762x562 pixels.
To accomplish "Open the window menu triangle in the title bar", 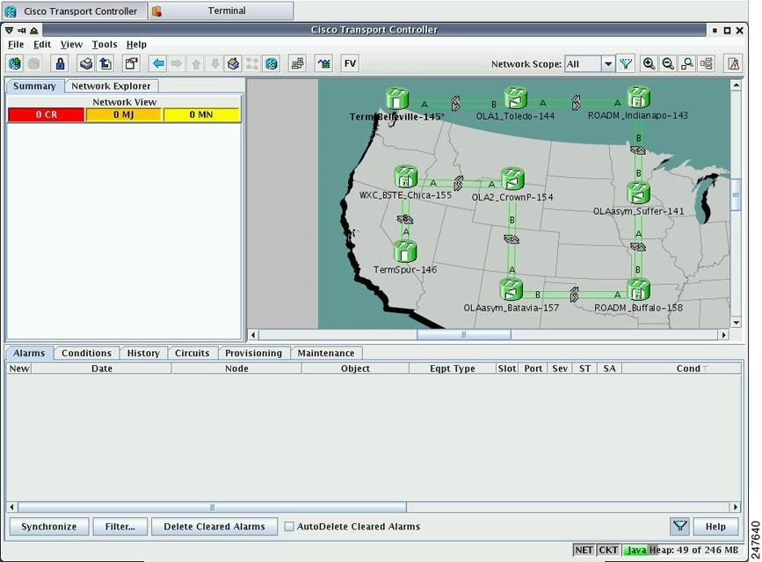I will [10, 30].
